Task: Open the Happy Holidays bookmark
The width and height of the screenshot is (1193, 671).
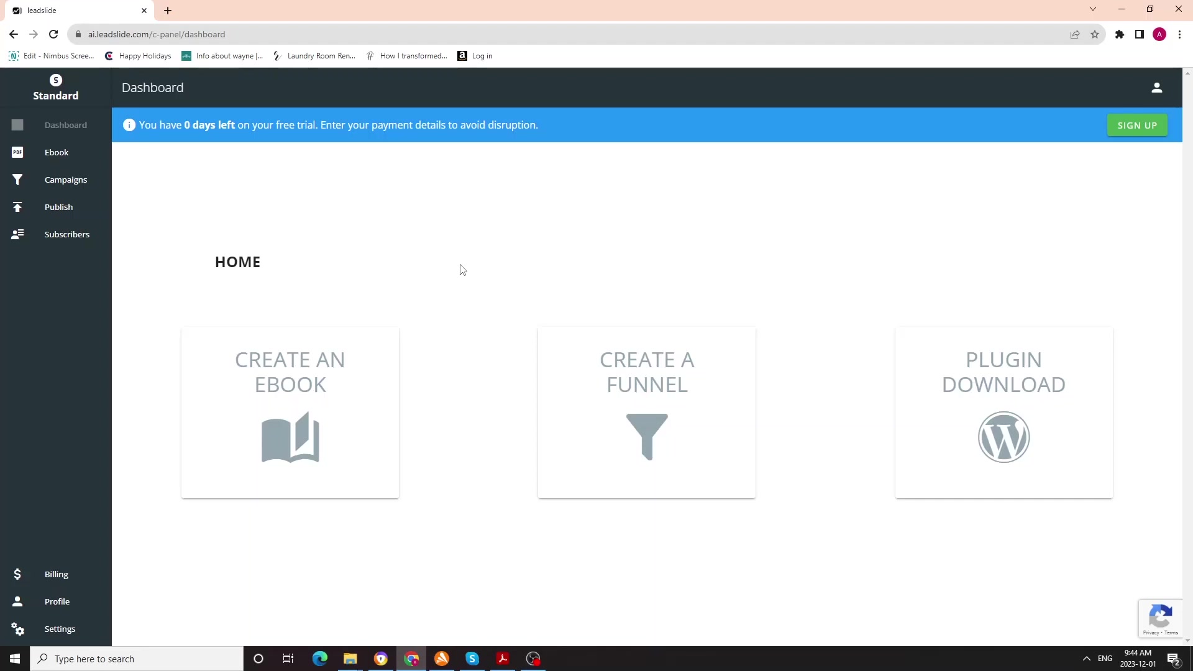Action: (x=138, y=56)
